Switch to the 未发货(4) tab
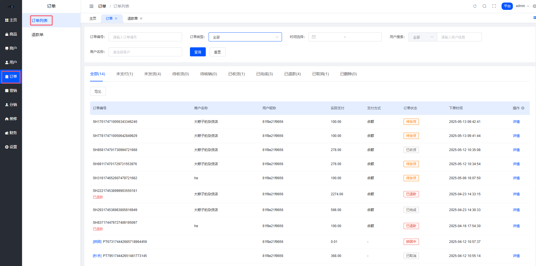This screenshot has height=266, width=536. 152,74
